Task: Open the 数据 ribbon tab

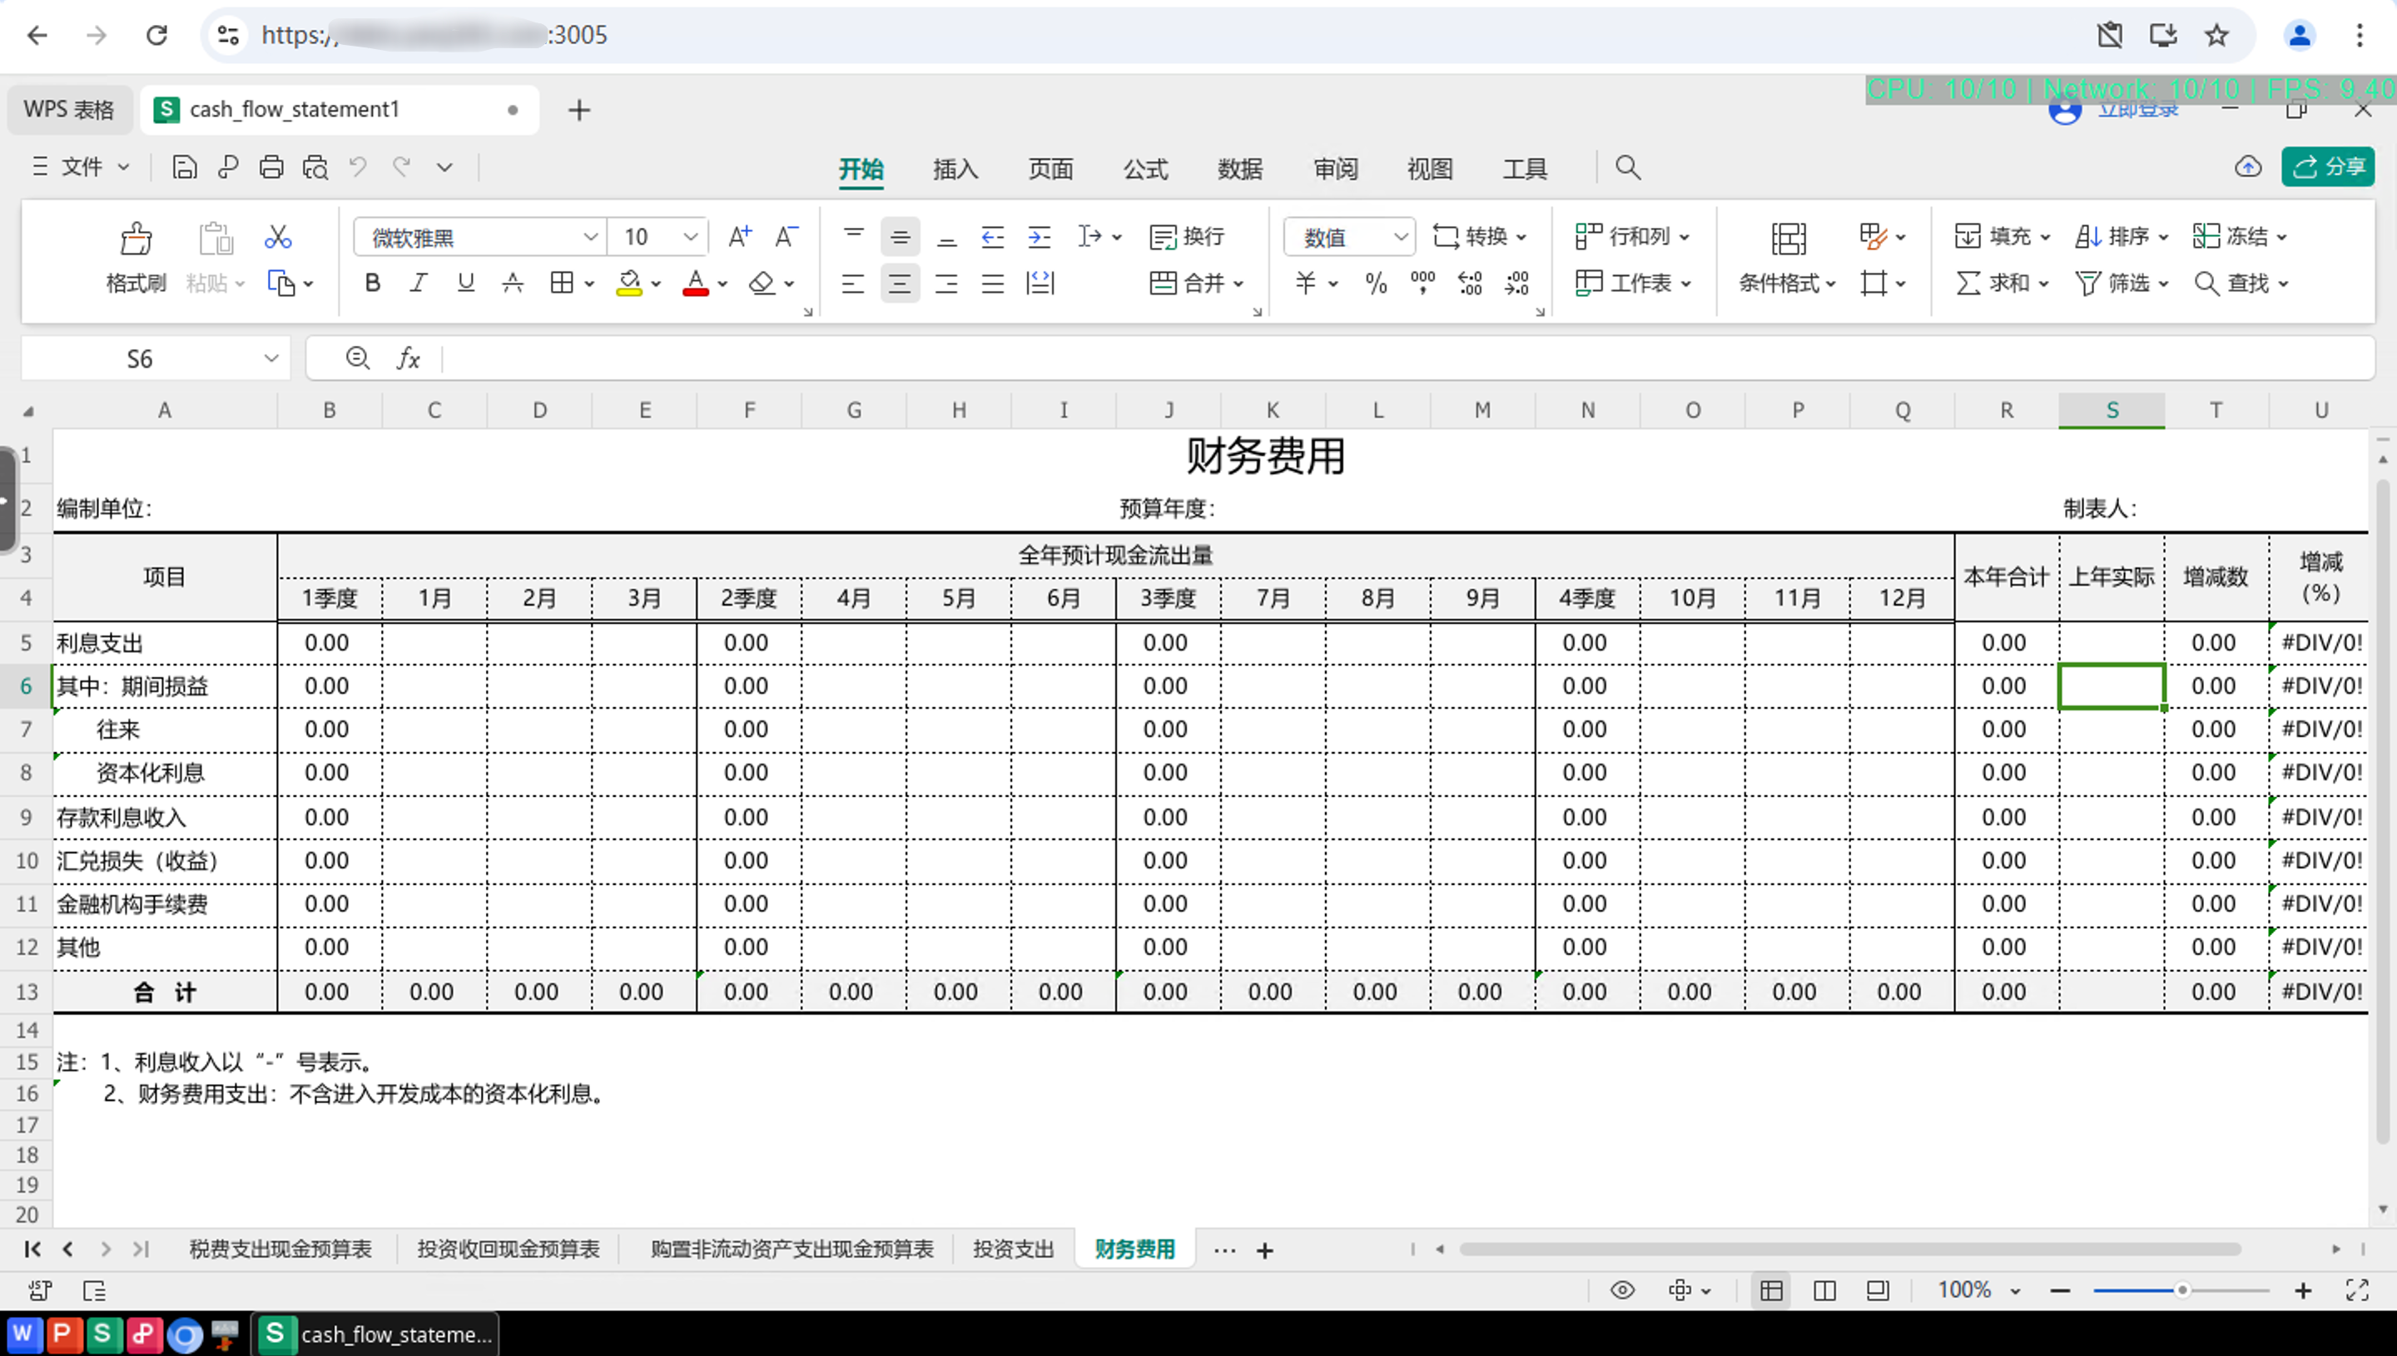Action: (1240, 169)
